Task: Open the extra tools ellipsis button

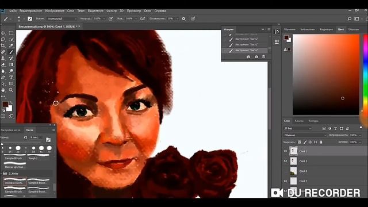Action: [3, 96]
